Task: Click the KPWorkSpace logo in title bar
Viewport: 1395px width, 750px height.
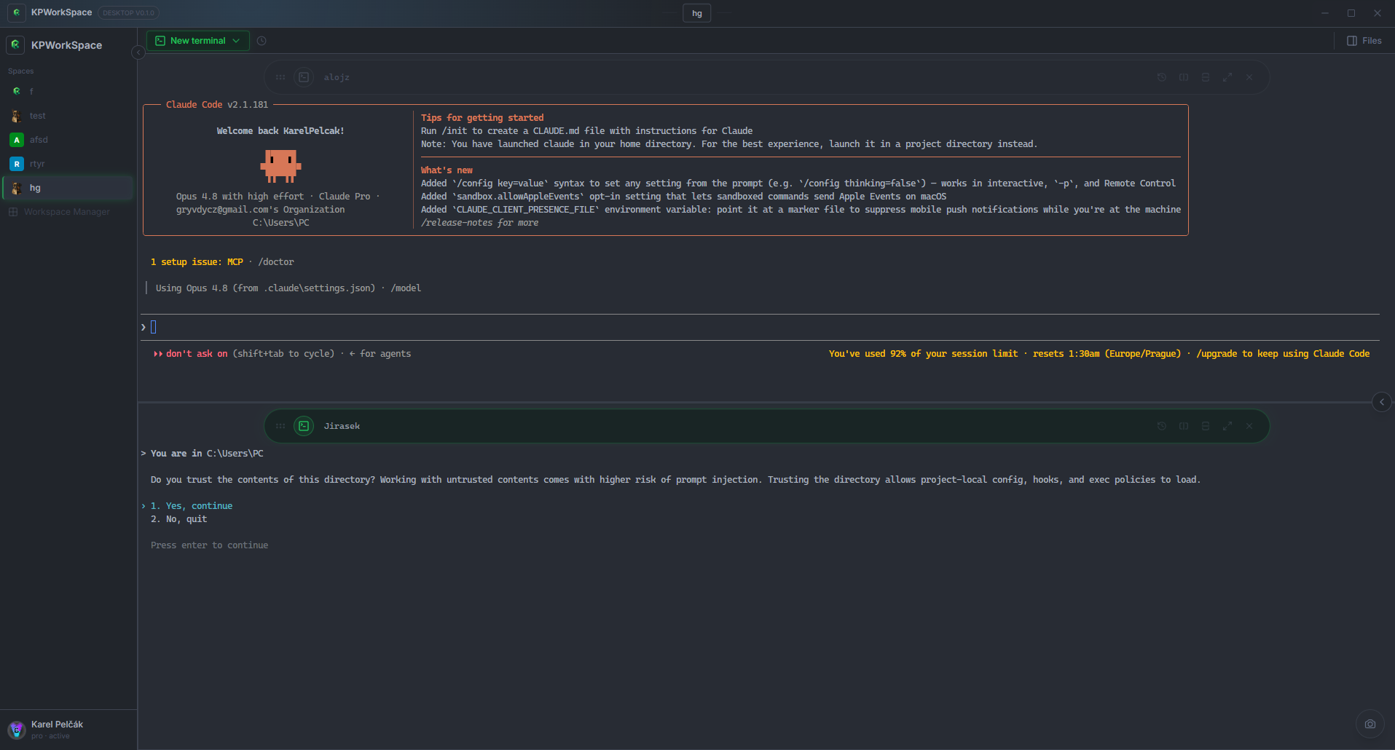Action: (x=16, y=12)
